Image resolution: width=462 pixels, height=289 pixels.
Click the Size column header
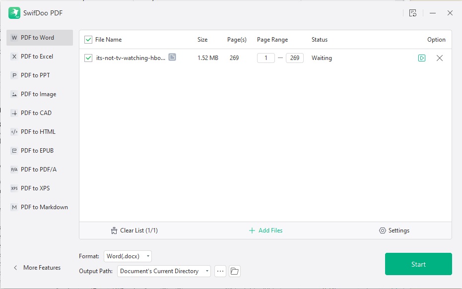pos(202,40)
